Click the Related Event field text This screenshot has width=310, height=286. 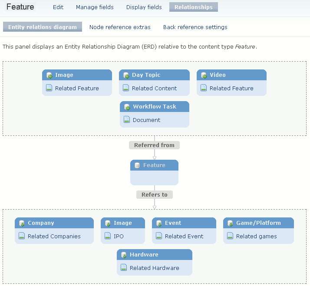[x=184, y=236]
